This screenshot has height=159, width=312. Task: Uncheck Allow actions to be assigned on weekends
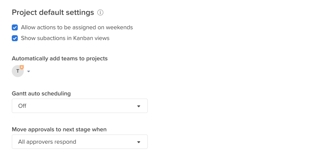coord(15,28)
